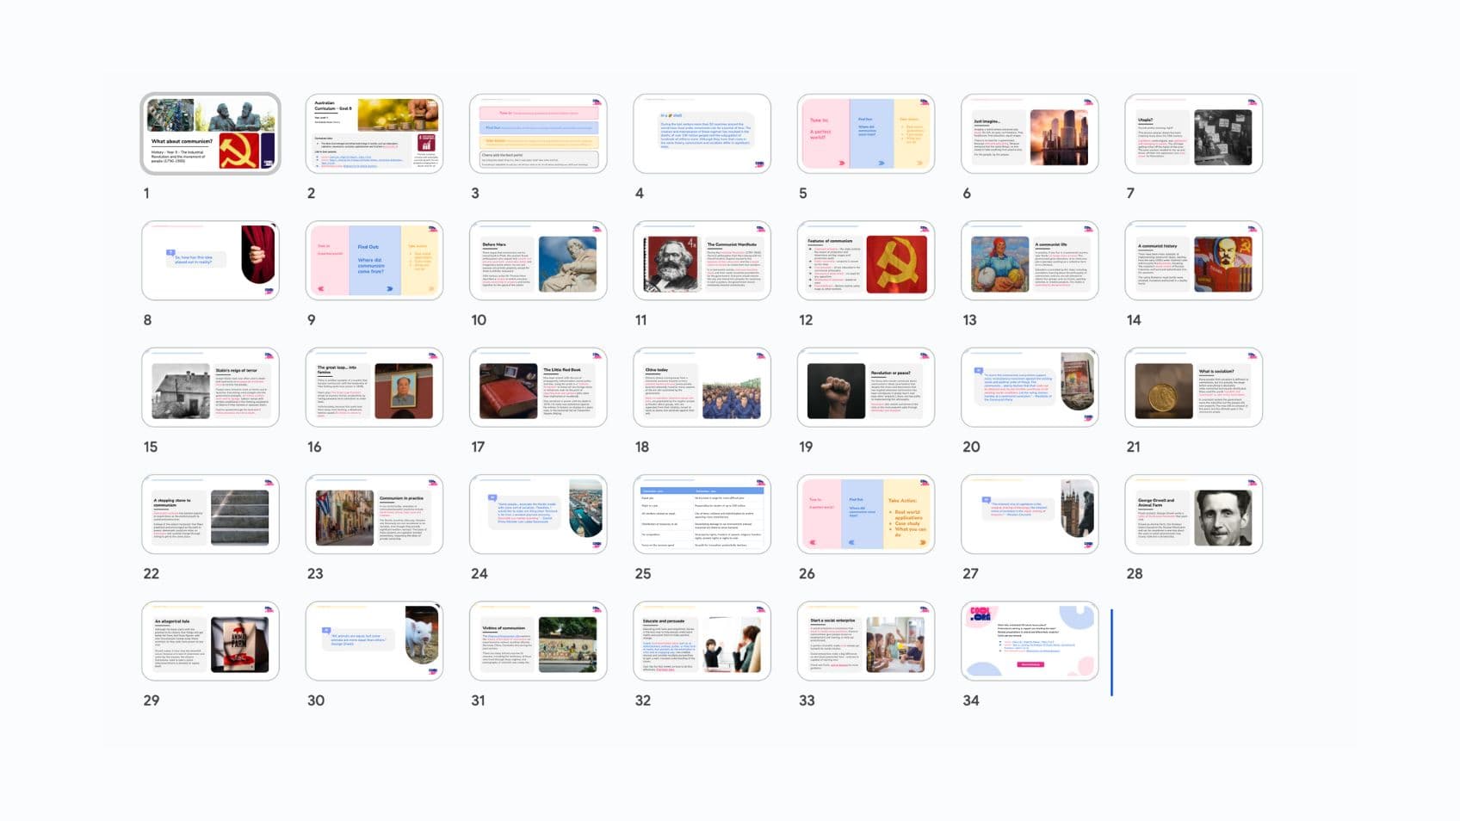The image size is (1460, 821).
Task: Select slide 33 'Start a social enterprise'
Action: 866,641
